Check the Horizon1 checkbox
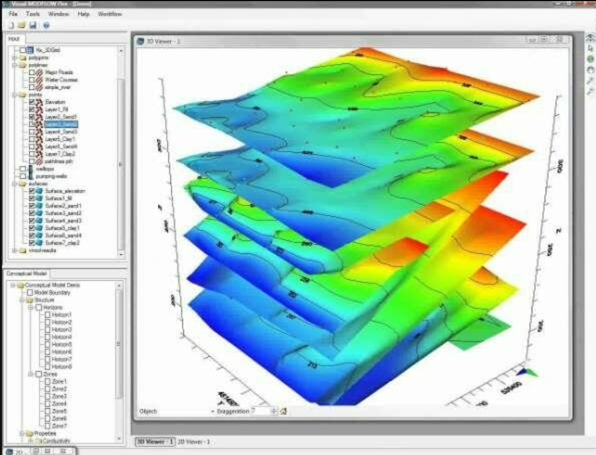 click(48, 314)
